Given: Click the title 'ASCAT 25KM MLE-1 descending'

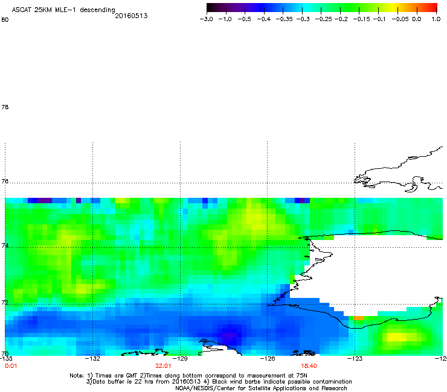Looking at the screenshot, I should 63,10.
